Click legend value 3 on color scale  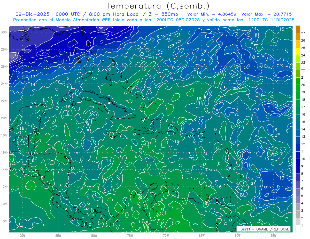coord(302,211)
